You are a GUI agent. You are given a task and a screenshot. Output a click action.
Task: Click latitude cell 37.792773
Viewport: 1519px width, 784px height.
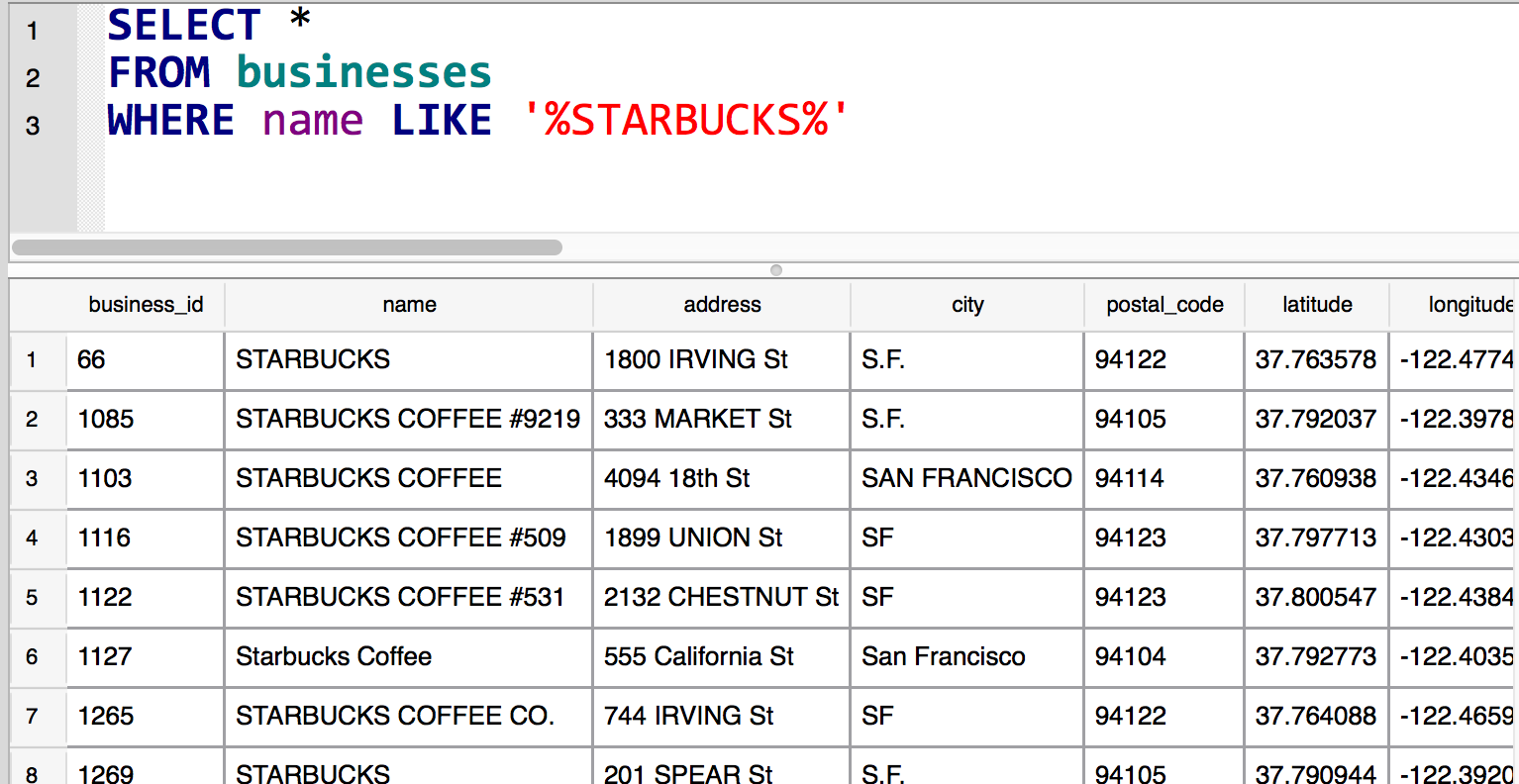(1317, 657)
